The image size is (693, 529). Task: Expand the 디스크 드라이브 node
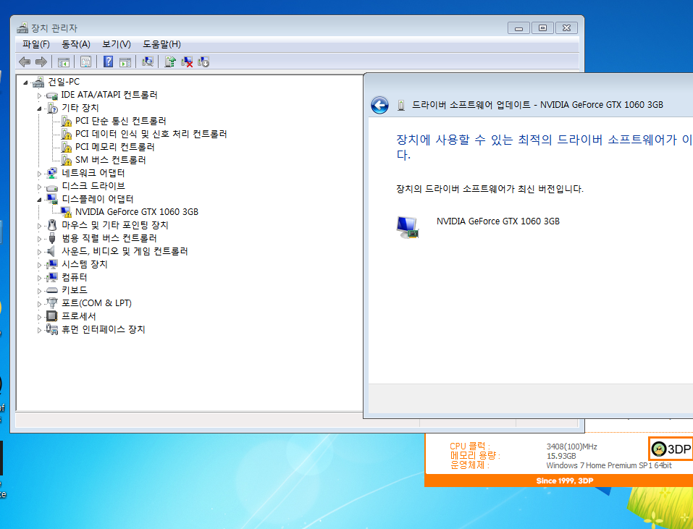point(39,187)
